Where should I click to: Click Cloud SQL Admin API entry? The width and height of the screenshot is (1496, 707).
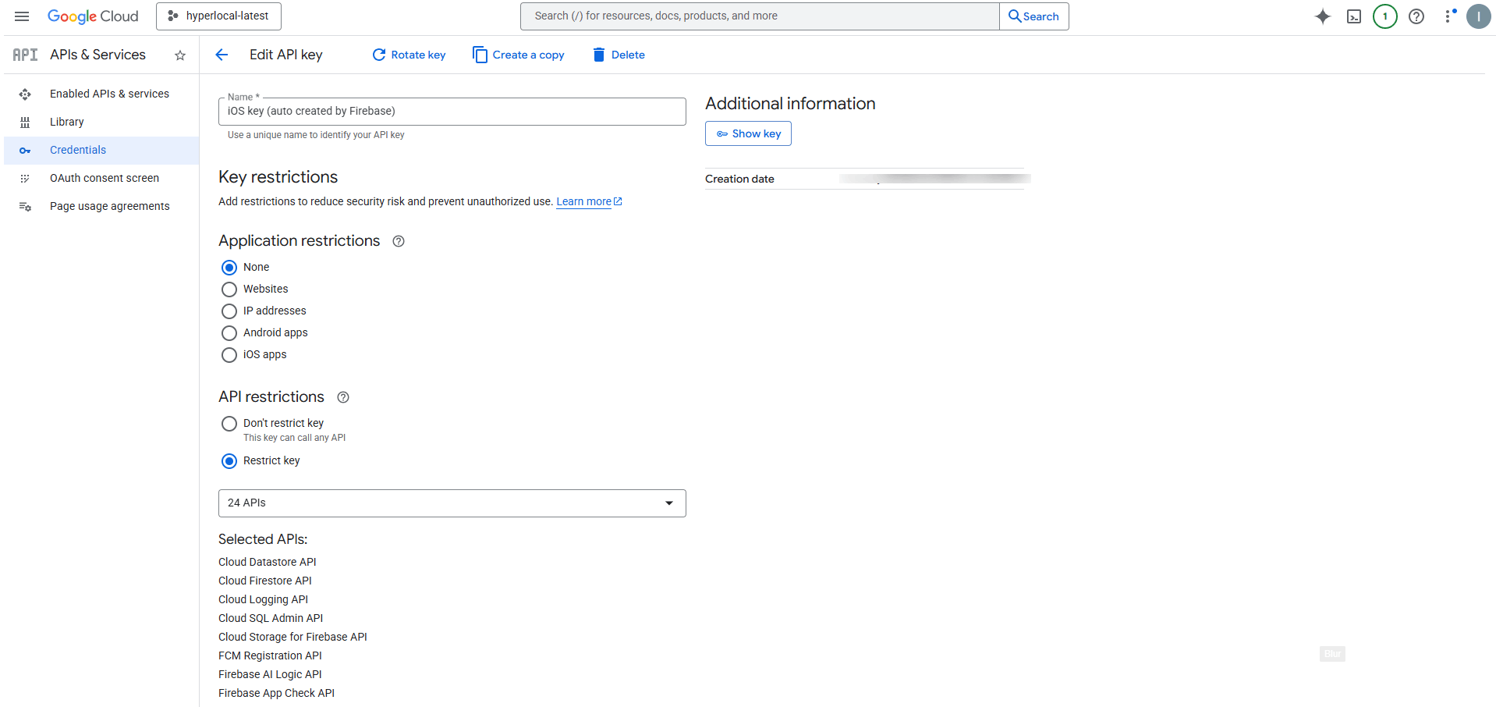[x=271, y=618]
